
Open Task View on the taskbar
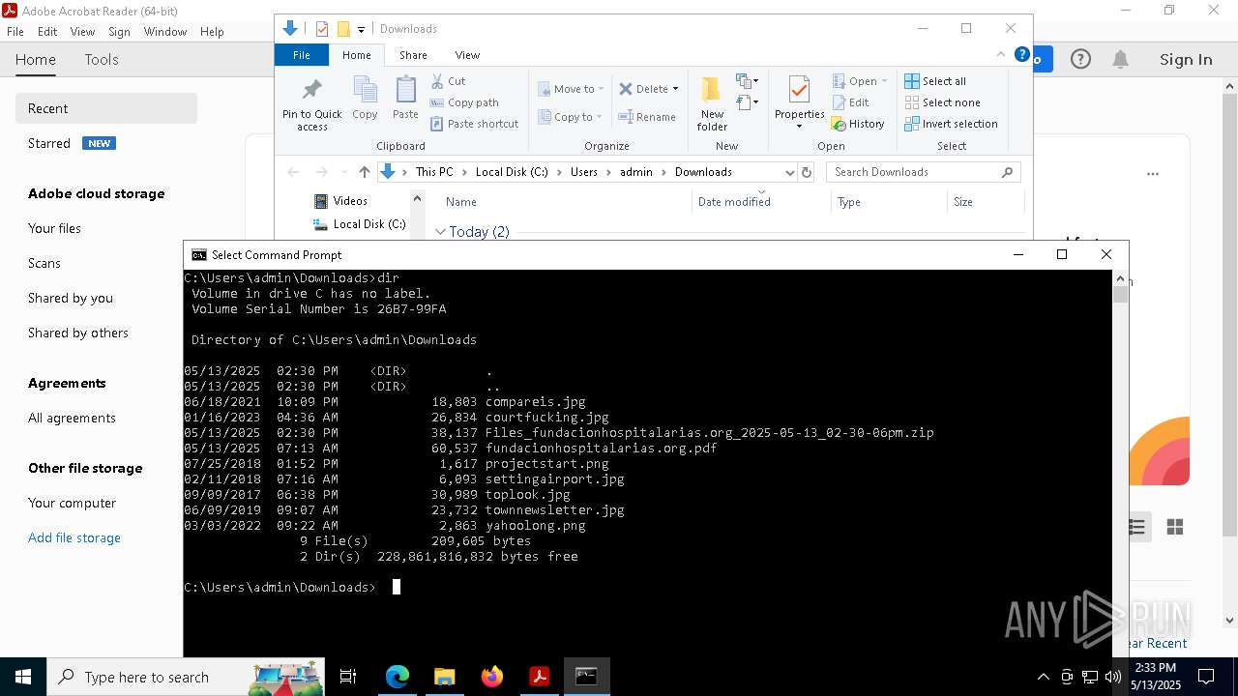[348, 677]
